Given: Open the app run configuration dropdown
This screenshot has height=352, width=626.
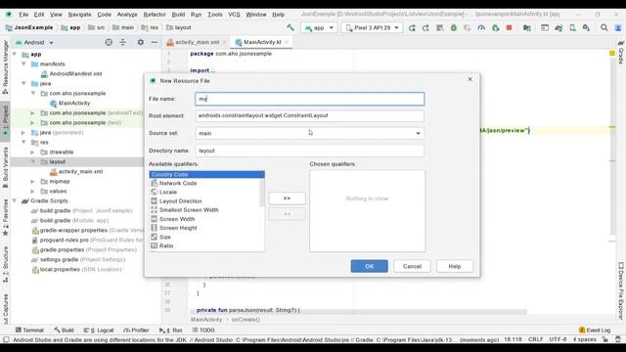Looking at the screenshot, I should [x=319, y=27].
